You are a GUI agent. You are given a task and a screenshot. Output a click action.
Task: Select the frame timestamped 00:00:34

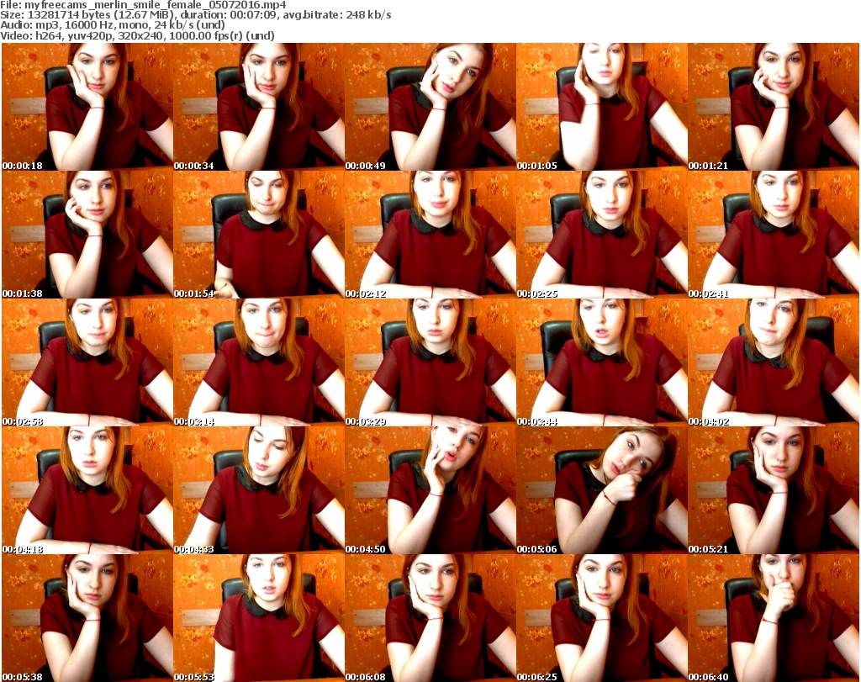pos(259,107)
